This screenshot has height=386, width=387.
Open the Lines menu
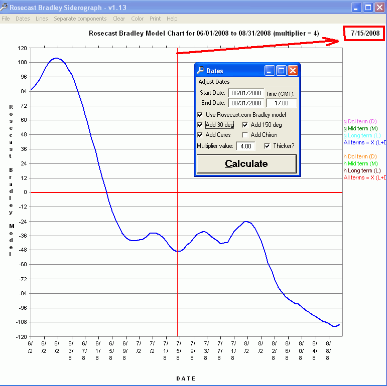point(42,19)
